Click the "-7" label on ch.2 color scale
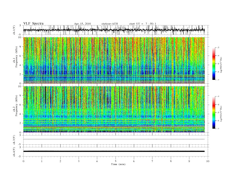 pos(218,129)
